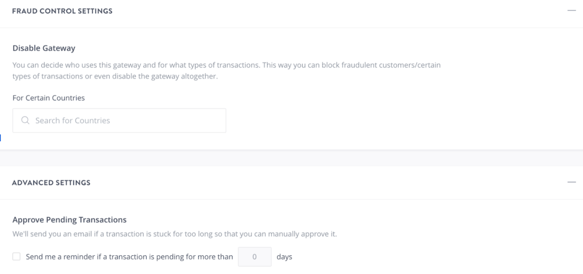Click the "manually approve it" text
583x274 pixels.
[x=314, y=235]
